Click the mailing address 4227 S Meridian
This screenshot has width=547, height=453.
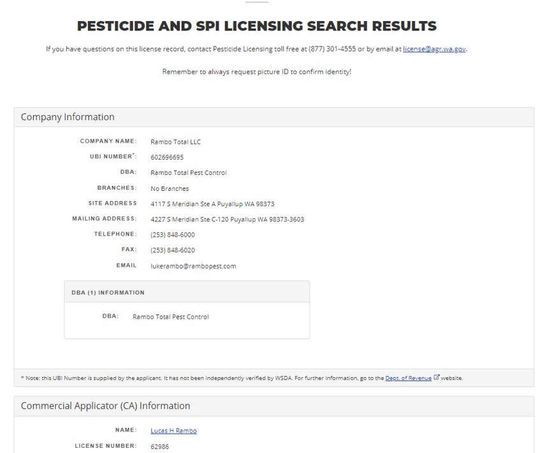coord(227,220)
